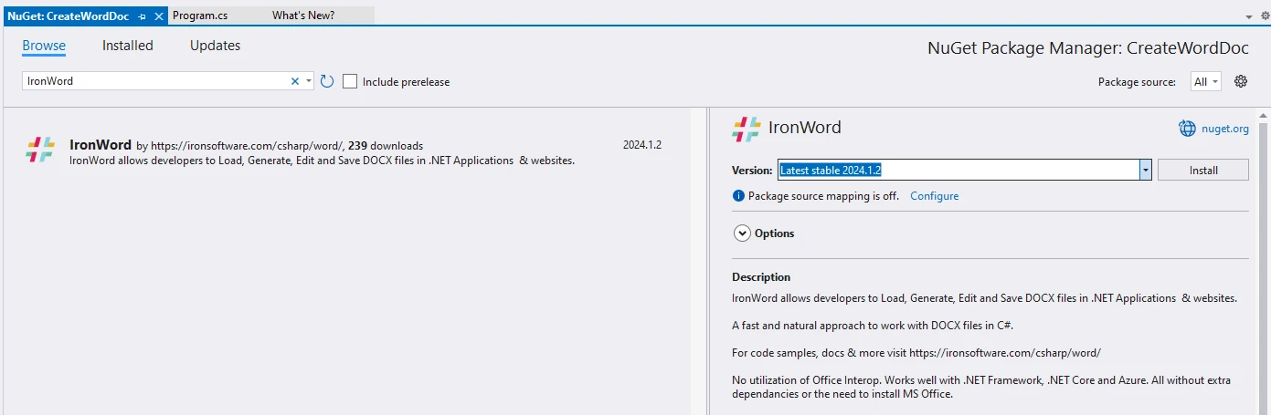This screenshot has height=415, width=1271.
Task: Click the globe icon next to nuget.org
Action: (x=1187, y=129)
